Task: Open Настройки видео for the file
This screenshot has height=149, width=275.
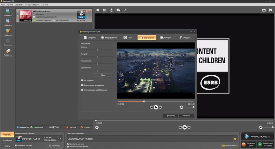Action: (x=61, y=21)
